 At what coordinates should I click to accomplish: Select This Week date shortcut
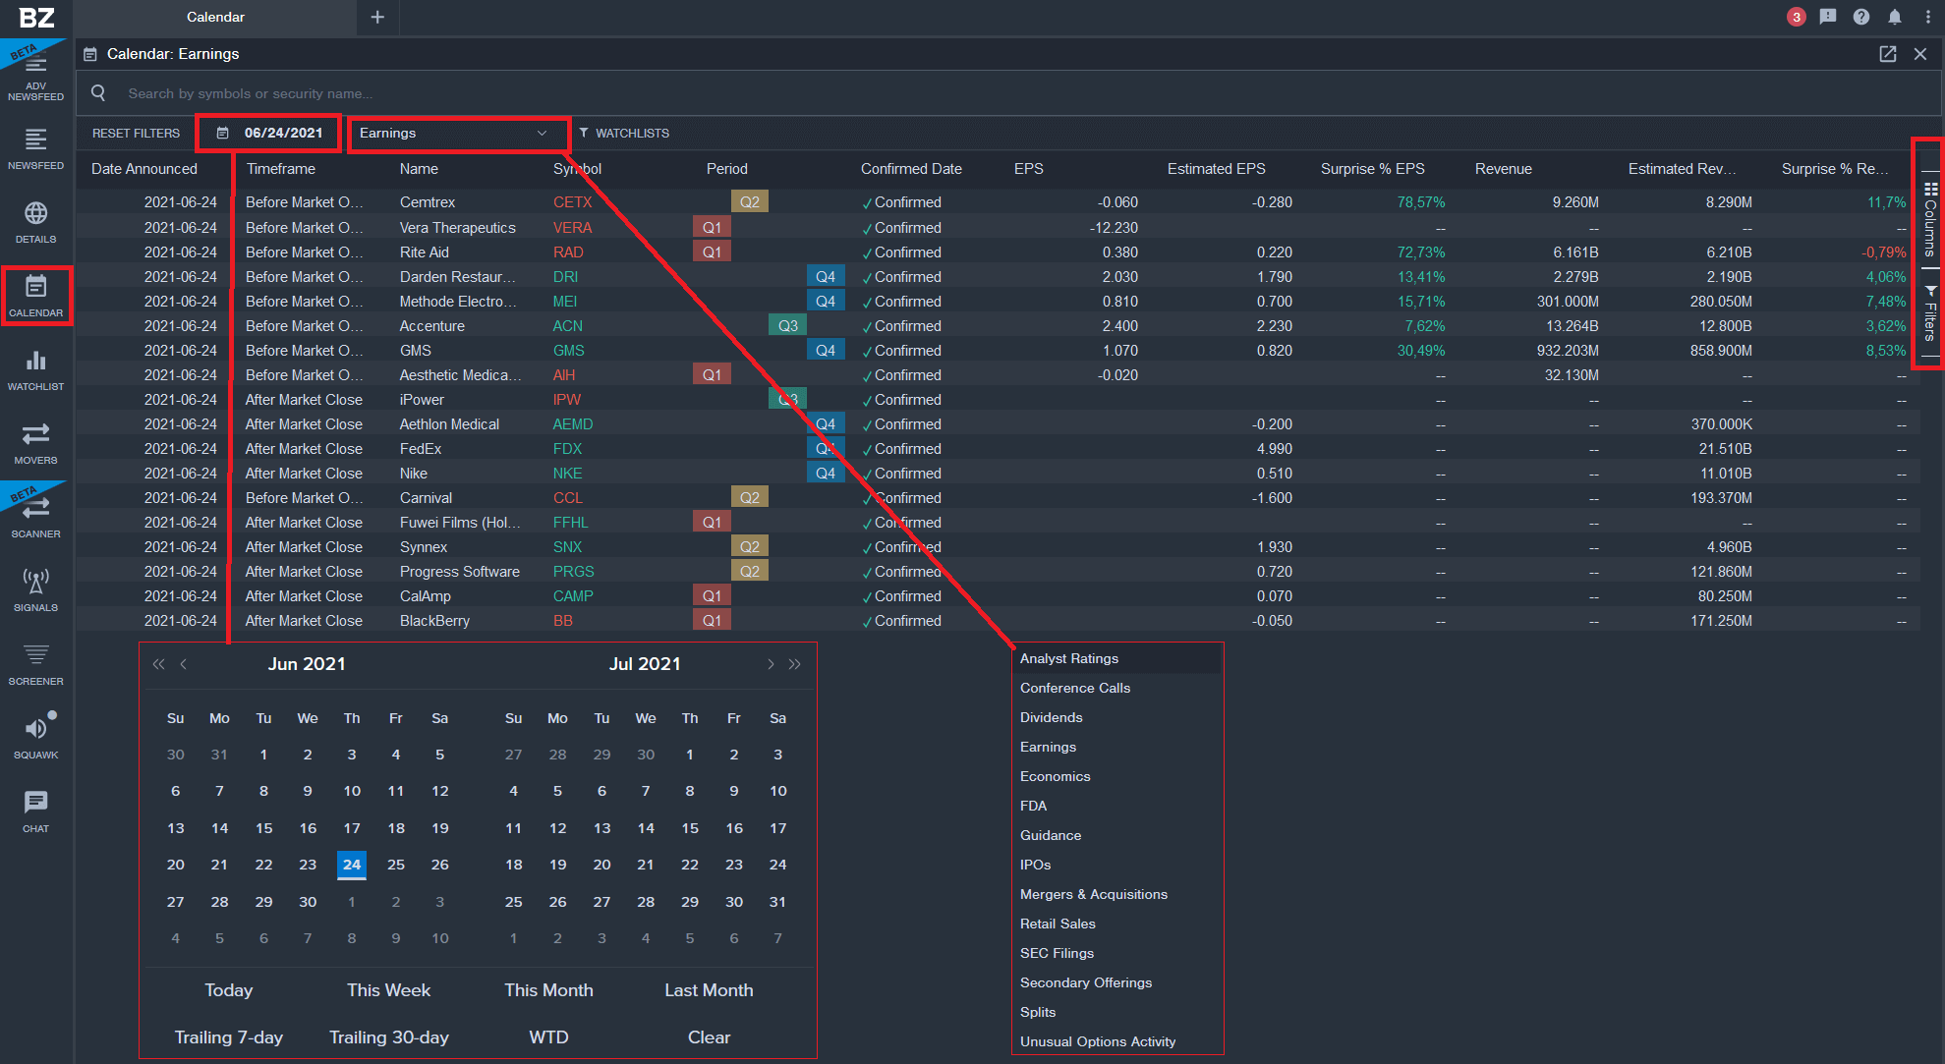388,990
